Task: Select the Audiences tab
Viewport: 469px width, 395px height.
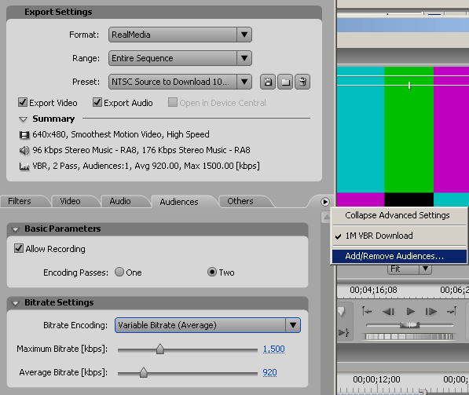Action: pos(179,202)
